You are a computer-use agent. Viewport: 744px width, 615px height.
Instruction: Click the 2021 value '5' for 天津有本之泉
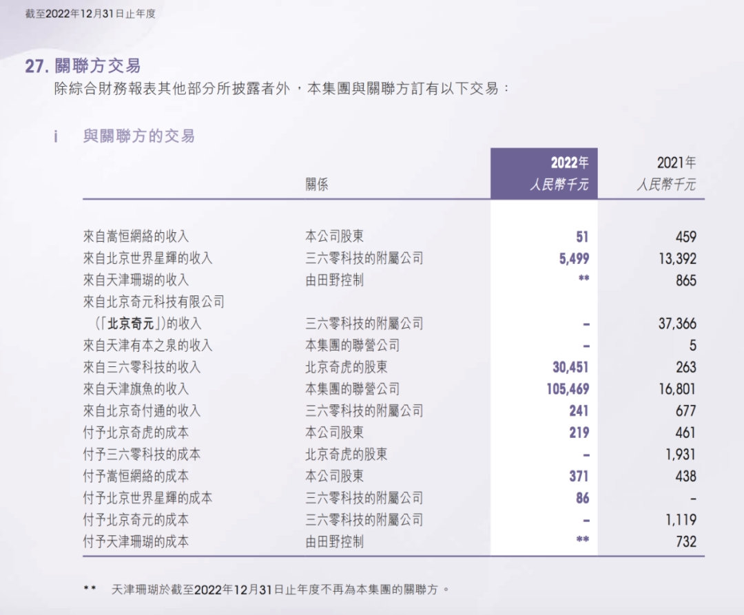(x=693, y=346)
